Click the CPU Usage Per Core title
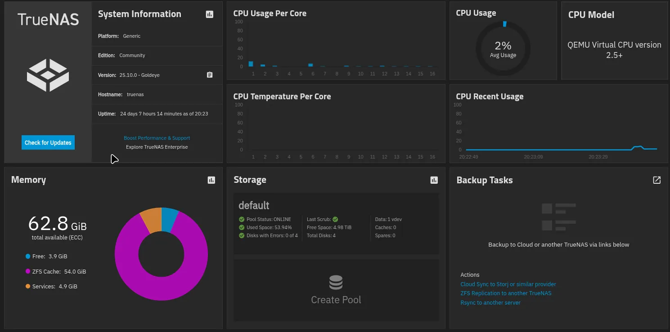Screen dimensions: 670x332 pyautogui.click(x=270, y=13)
